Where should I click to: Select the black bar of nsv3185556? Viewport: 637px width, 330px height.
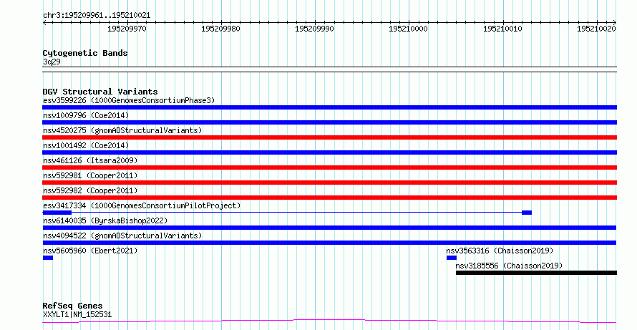[536, 273]
